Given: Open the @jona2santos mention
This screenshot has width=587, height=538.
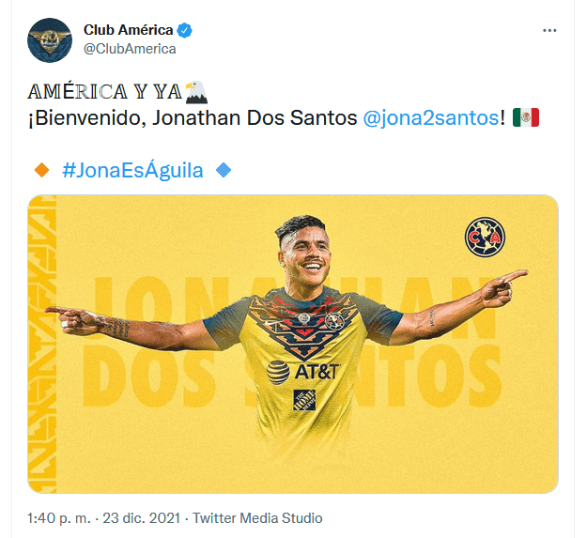Looking at the screenshot, I should tap(431, 118).
